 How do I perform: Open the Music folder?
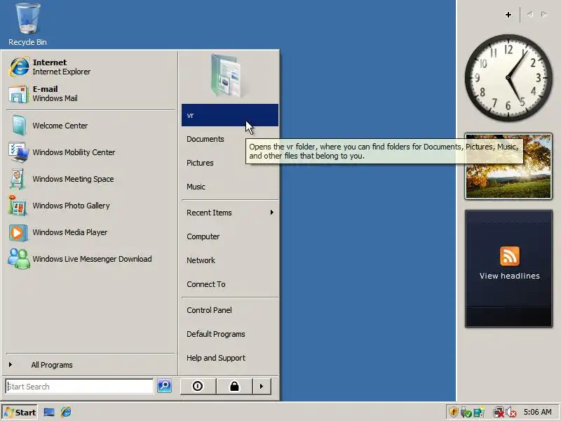(x=230, y=187)
